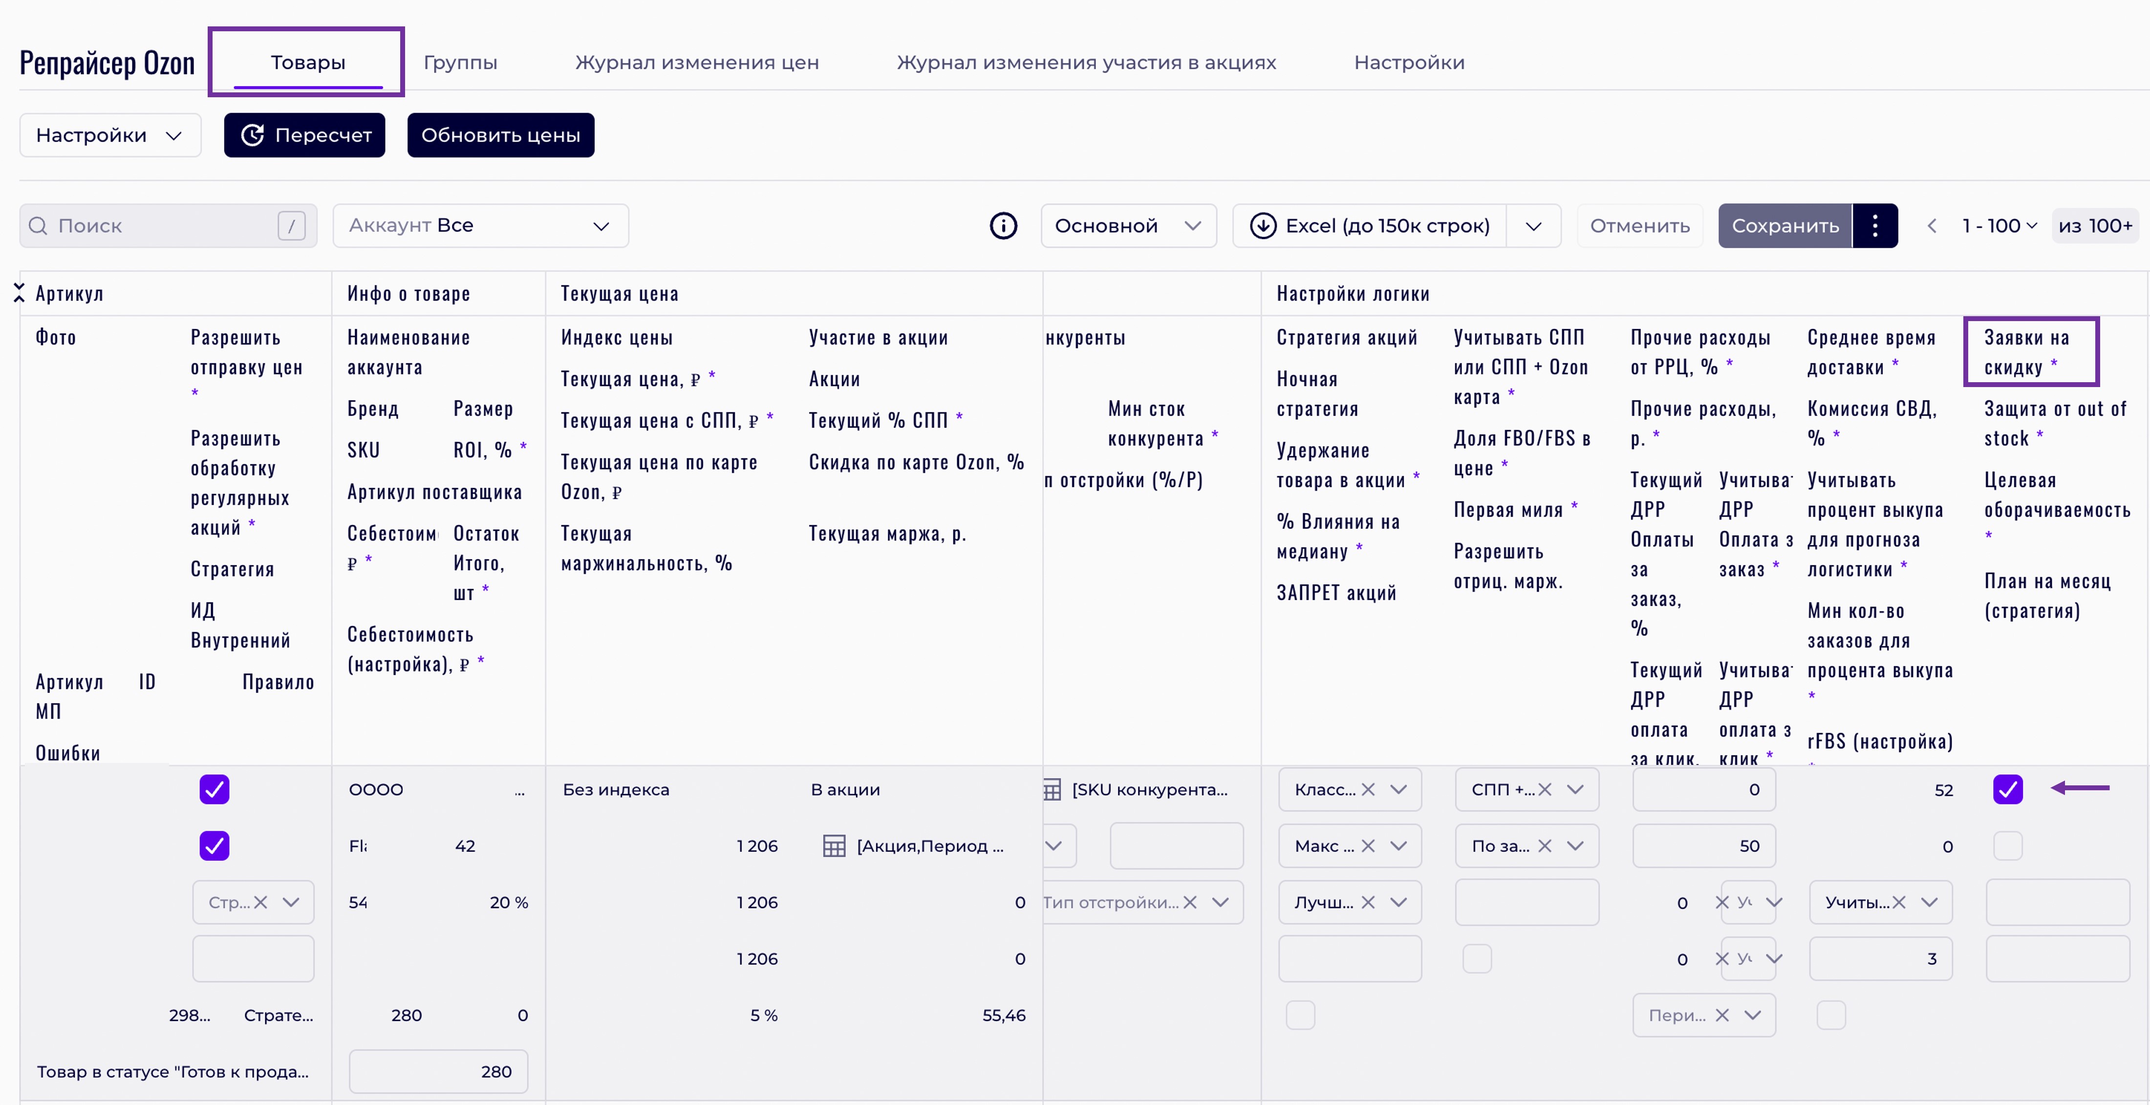Collapse columns with Артикул expand icon
The height and width of the screenshot is (1105, 2150).
coord(19,292)
